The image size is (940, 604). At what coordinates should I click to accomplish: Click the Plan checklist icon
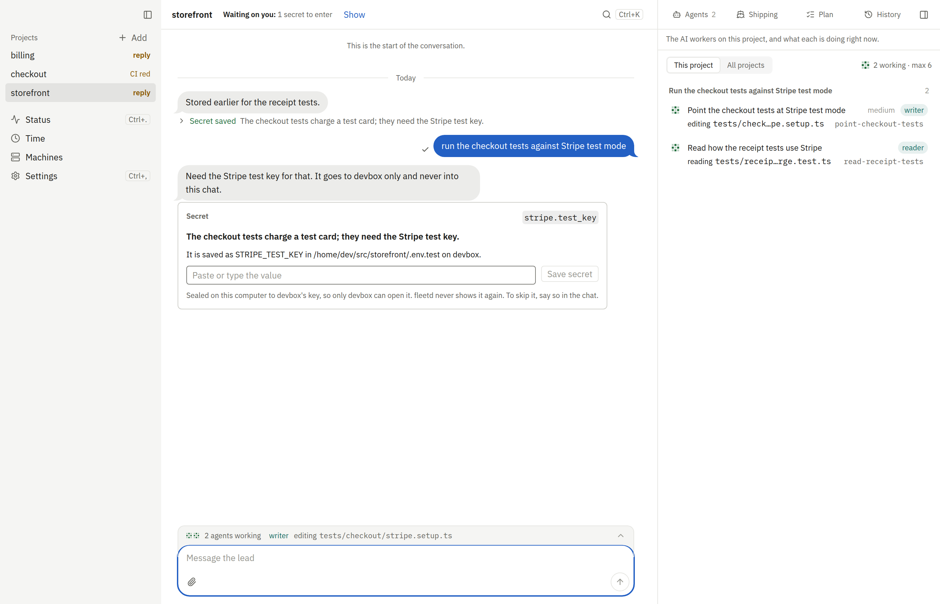pos(810,14)
